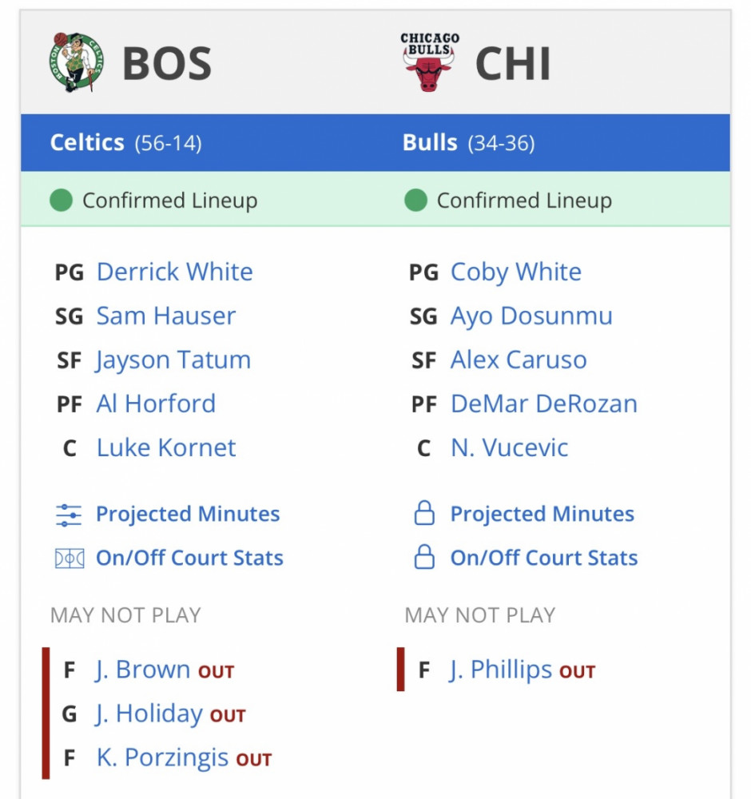The width and height of the screenshot is (751, 799).
Task: Open the Celtics On/Off Court Stats link
Action: 189,558
